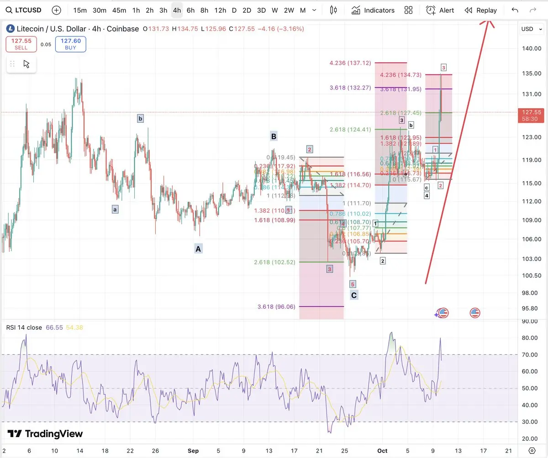The height and width of the screenshot is (458, 548).
Task: Click the 140.00 price axis label
Action: coord(531,48)
